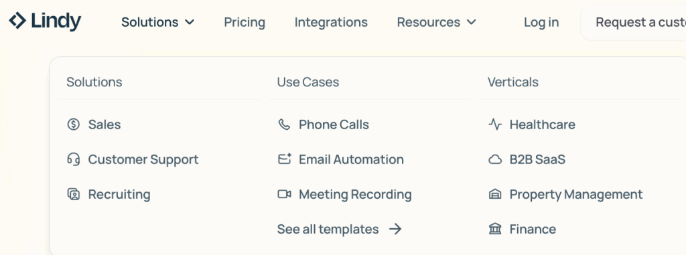This screenshot has width=686, height=255.
Task: Click the B2B SaaS cloud icon
Action: pos(495,160)
